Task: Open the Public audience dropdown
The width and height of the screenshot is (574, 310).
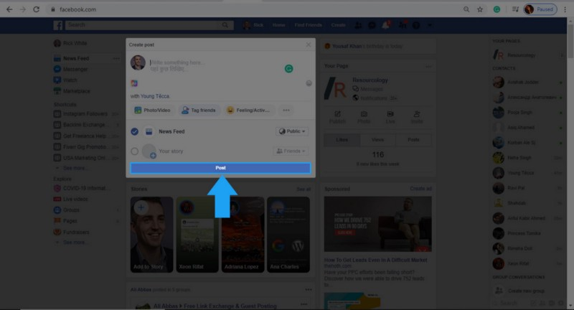Action: [x=292, y=131]
